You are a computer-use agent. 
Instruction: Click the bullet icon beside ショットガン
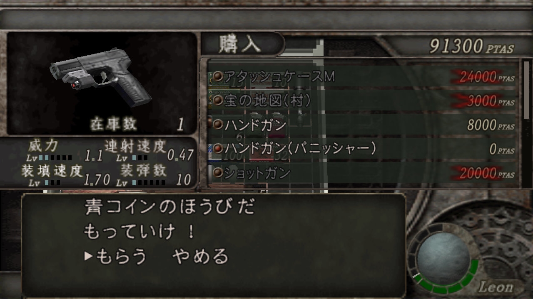(x=218, y=172)
